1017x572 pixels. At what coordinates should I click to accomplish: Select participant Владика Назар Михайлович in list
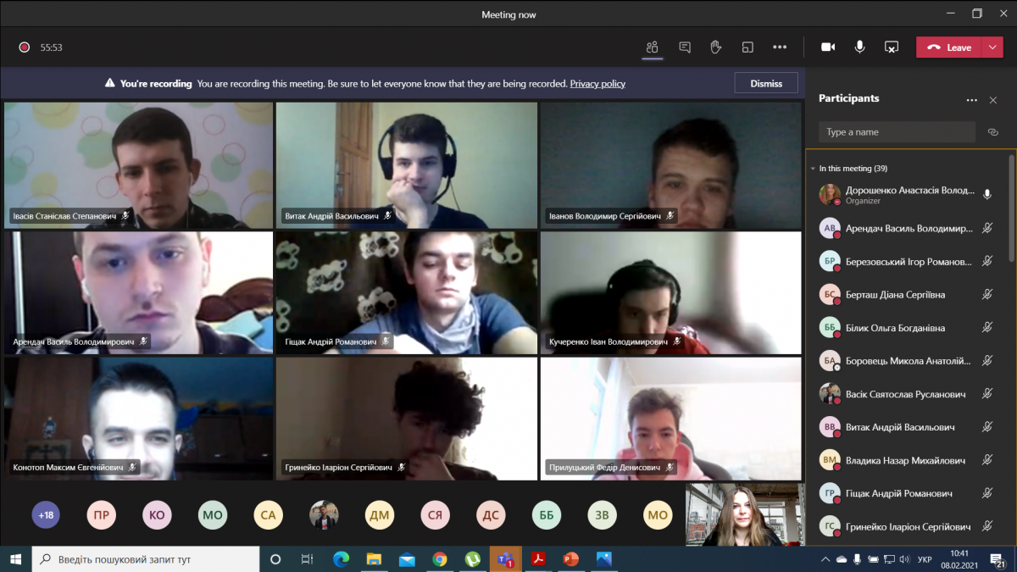point(905,460)
